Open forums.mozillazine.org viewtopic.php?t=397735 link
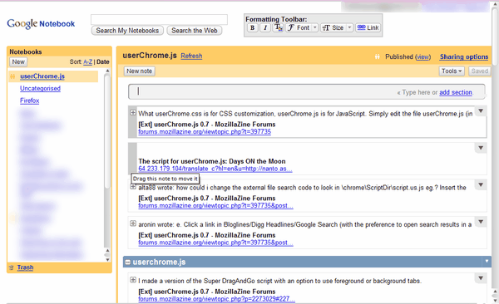499x304 pixels. 205,131
